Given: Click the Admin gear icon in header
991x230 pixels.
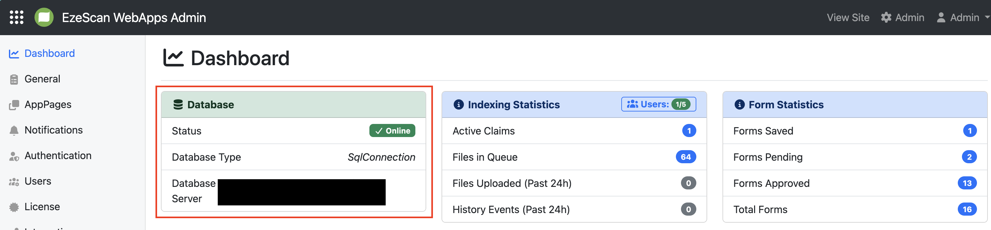Looking at the screenshot, I should point(886,17).
